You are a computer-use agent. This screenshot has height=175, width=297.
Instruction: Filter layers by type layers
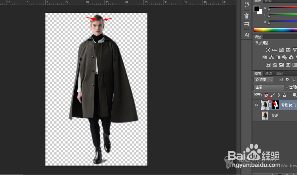click(294, 79)
